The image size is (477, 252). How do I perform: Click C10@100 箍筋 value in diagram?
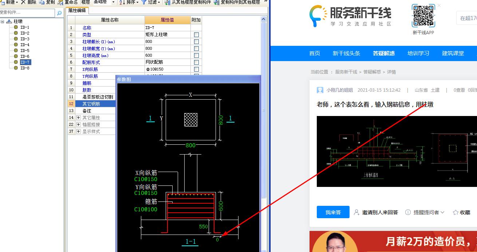click(146, 209)
